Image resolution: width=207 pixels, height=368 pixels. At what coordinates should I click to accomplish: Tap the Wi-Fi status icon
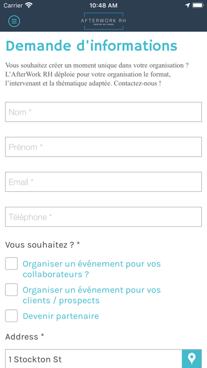click(x=29, y=5)
